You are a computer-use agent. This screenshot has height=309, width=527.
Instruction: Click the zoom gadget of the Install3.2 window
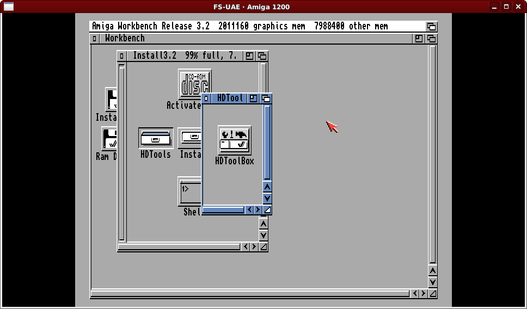pos(250,55)
